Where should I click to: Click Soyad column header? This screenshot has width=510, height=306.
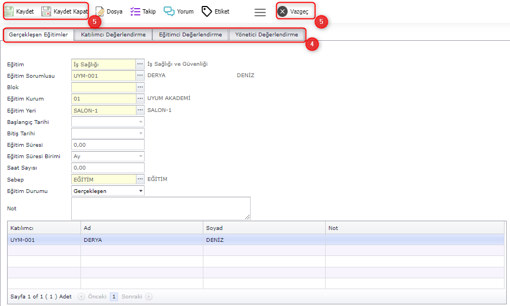click(x=264, y=228)
